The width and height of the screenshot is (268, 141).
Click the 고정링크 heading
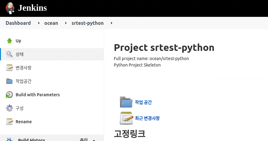pos(130,134)
